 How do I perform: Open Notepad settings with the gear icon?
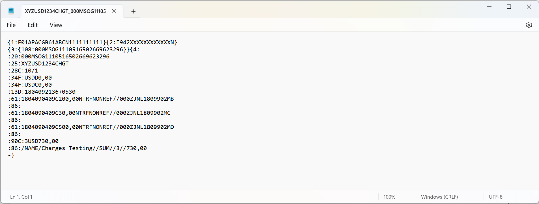point(529,25)
